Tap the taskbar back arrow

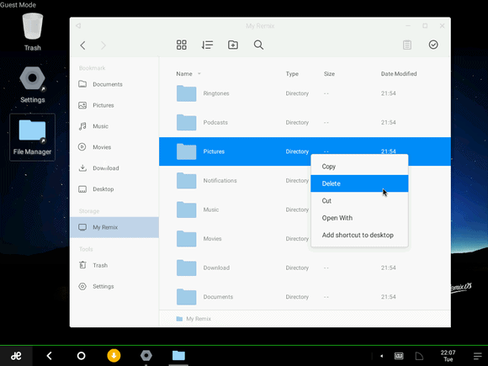49,356
